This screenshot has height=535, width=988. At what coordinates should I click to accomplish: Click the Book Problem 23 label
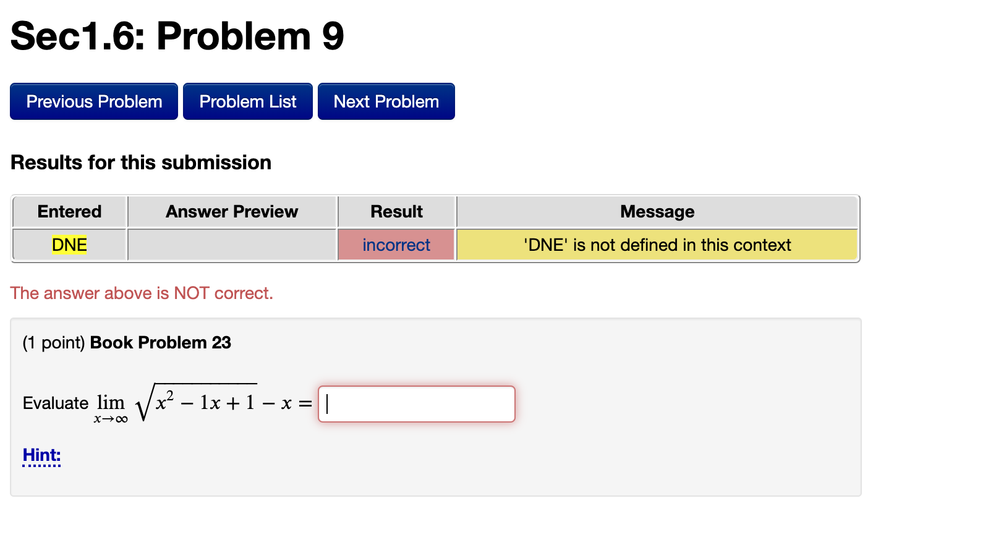pos(160,343)
